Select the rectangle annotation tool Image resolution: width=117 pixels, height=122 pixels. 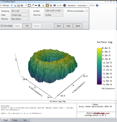pos(29,6)
